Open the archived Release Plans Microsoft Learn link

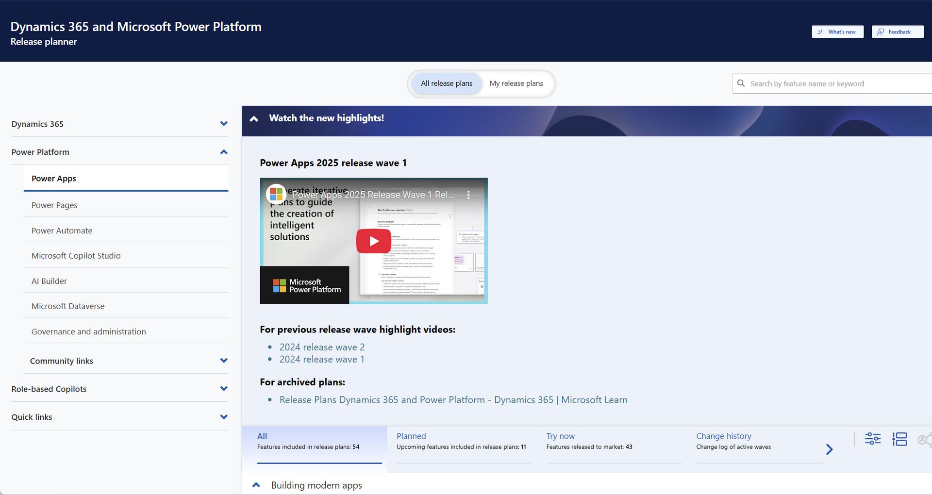(x=453, y=400)
